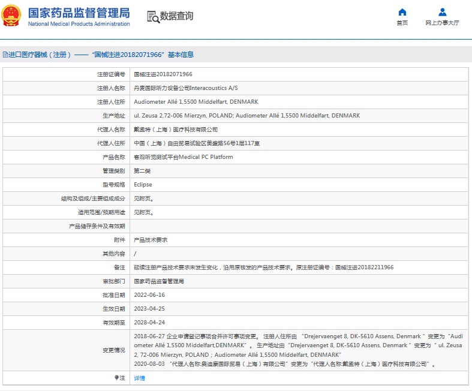The width and height of the screenshot is (472, 391).
Task: Click the national emblem logo
Action: [13, 16]
